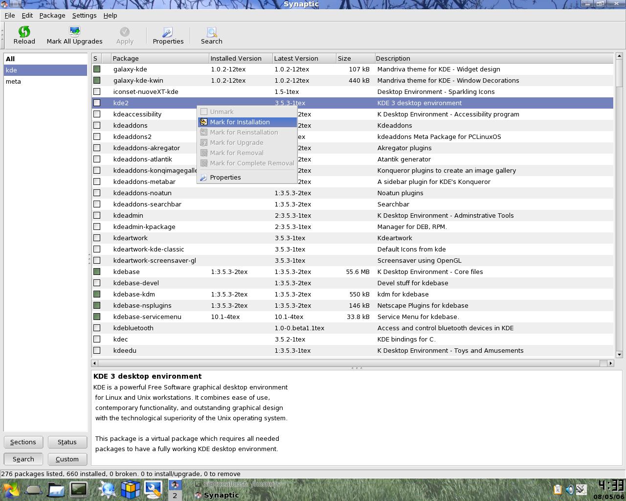The image size is (626, 501).
Task: Click the vertical scrollbar down arrow
Action: (x=619, y=355)
